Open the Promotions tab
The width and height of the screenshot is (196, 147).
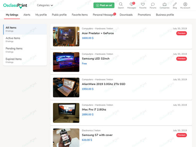pos(144,15)
